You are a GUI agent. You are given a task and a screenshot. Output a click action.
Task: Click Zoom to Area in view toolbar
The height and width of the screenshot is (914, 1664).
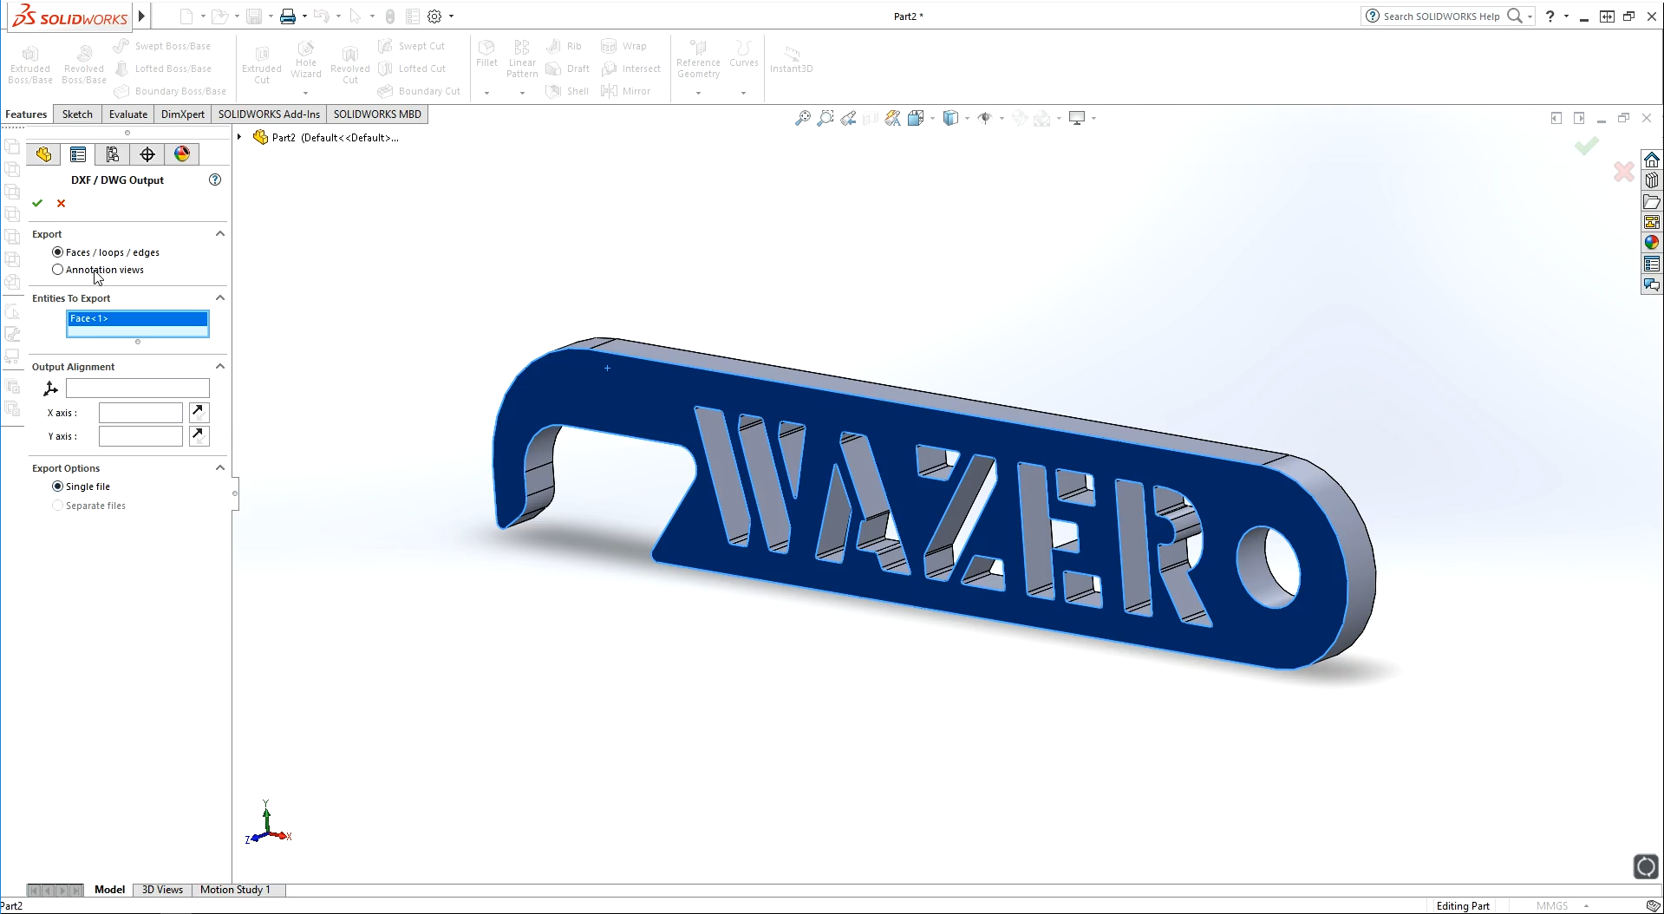[825, 118]
